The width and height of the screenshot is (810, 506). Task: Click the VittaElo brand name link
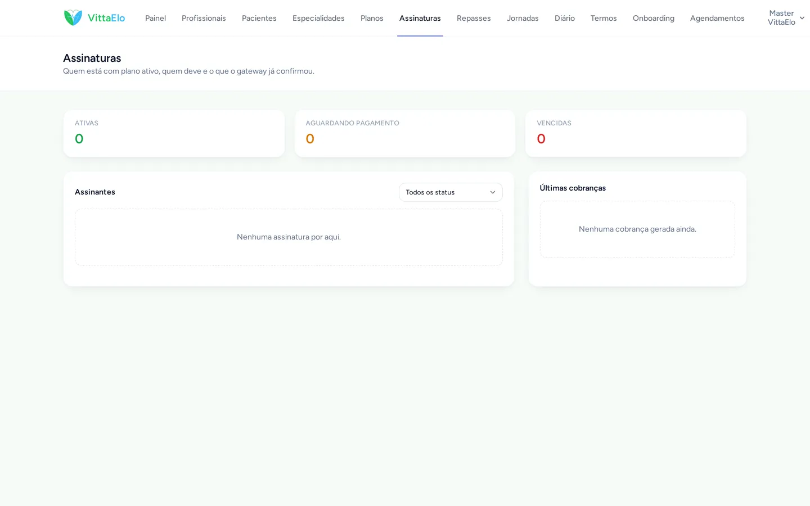click(106, 18)
